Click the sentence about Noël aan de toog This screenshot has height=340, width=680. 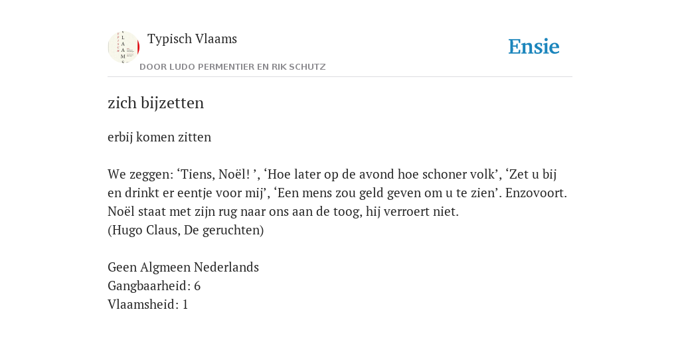pyautogui.click(x=283, y=212)
